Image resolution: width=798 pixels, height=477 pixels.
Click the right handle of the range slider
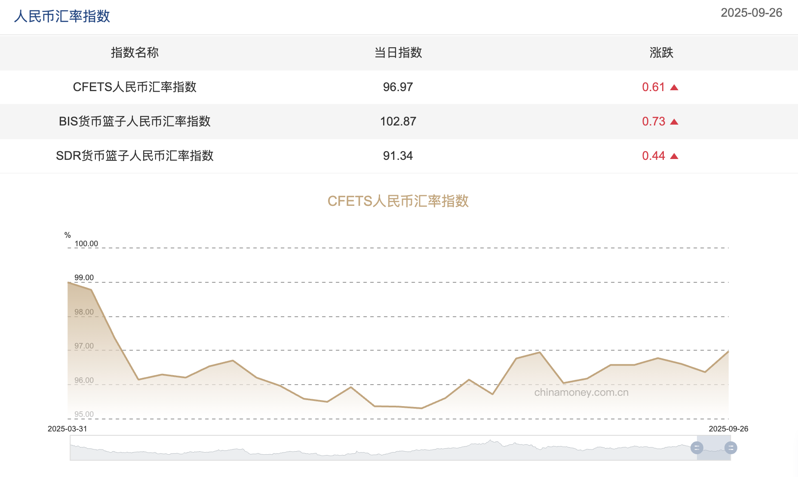[x=730, y=448]
